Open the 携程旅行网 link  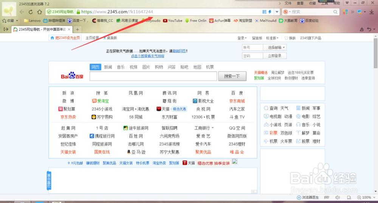(x=102, y=136)
